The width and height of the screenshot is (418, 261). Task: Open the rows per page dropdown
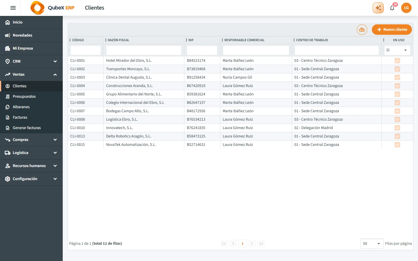[372, 244]
